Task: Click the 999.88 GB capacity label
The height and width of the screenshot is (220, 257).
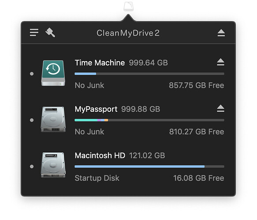Action: tap(141, 109)
